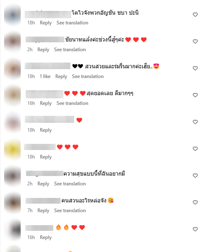Like the fire and hearts emoji comment
Screen dimensions: 203x252
pos(195,229)
